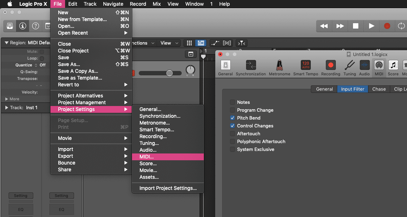
Task: Open the Functions dropdown in tracks menu bar
Action: (x=143, y=43)
